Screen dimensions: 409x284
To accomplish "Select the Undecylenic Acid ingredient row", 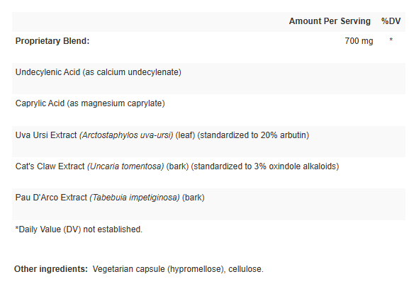I will click(208, 79).
